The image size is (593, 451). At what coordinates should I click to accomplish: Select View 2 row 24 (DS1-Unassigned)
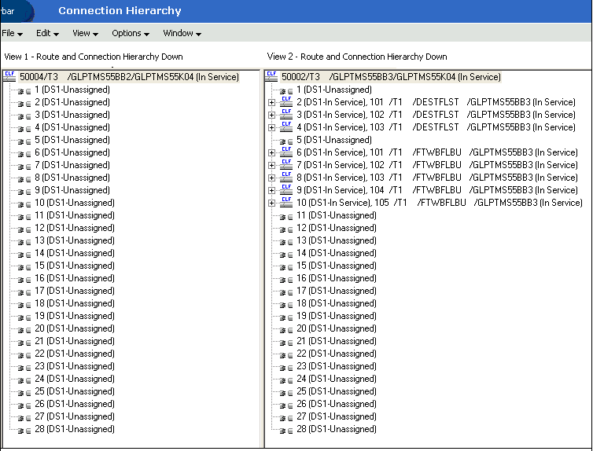click(x=337, y=379)
